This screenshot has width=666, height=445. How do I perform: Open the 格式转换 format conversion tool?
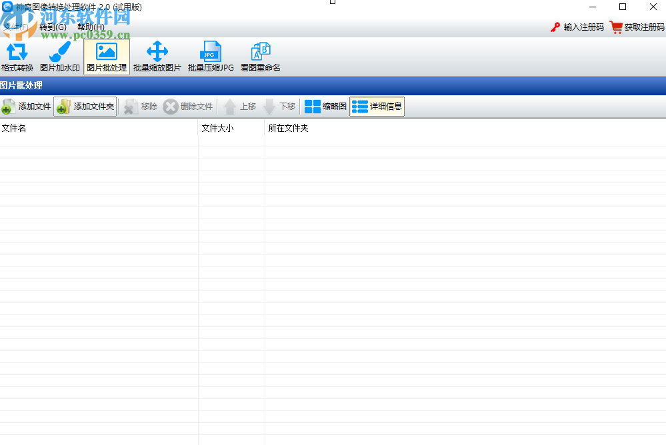[x=17, y=57]
